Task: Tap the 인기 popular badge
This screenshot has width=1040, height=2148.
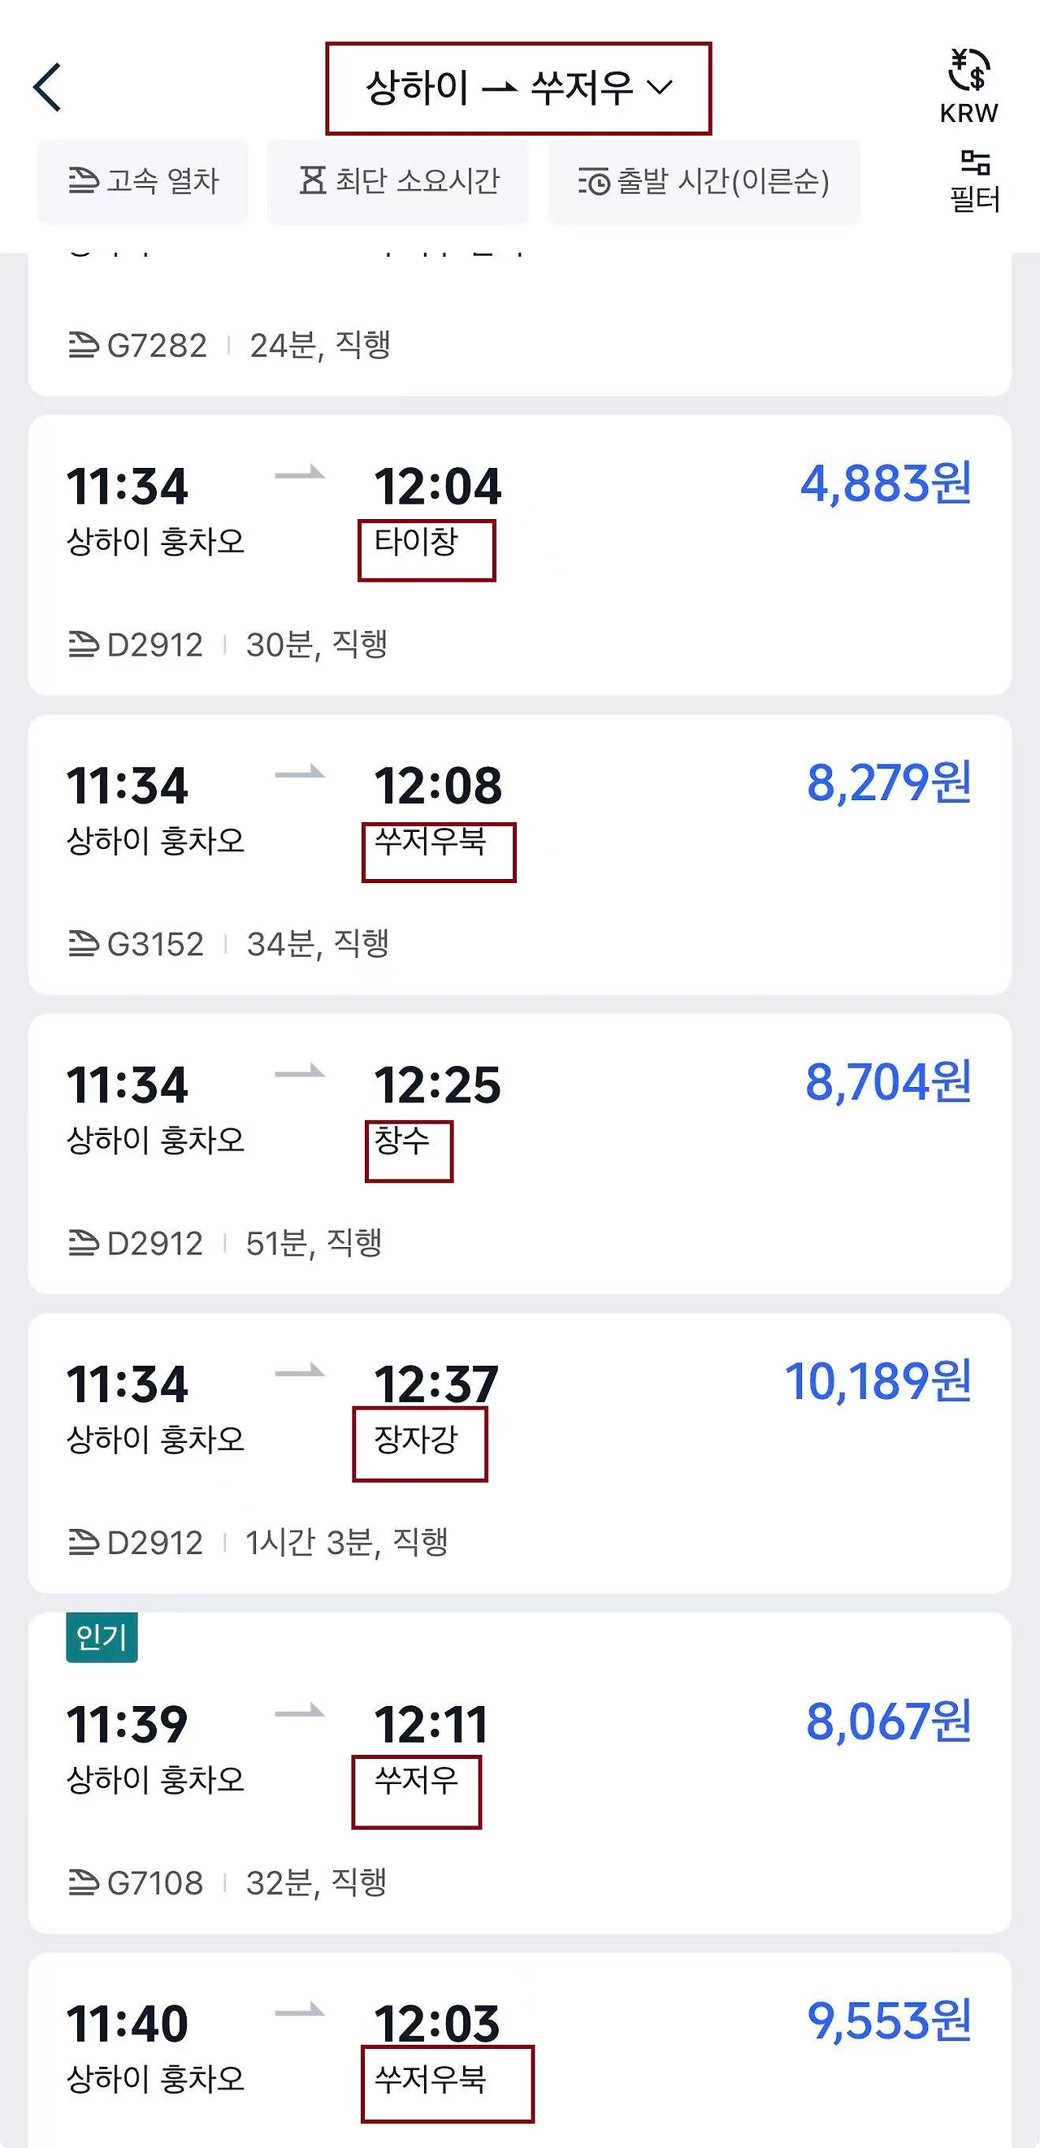Action: [x=102, y=1637]
